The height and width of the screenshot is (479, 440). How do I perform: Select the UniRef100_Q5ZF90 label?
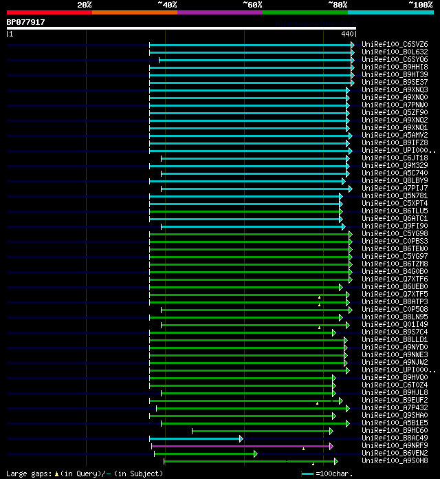[395, 112]
